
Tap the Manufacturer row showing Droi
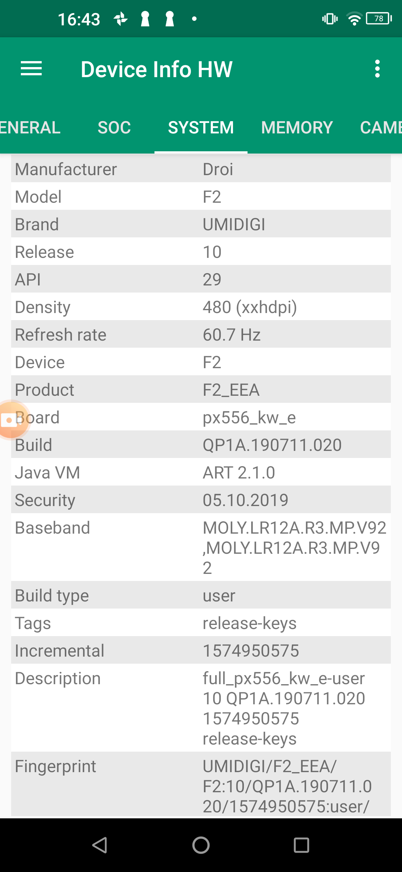[x=201, y=169]
